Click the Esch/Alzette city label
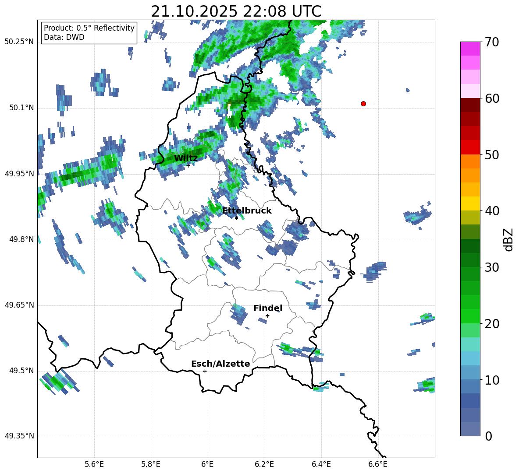 tap(220, 364)
